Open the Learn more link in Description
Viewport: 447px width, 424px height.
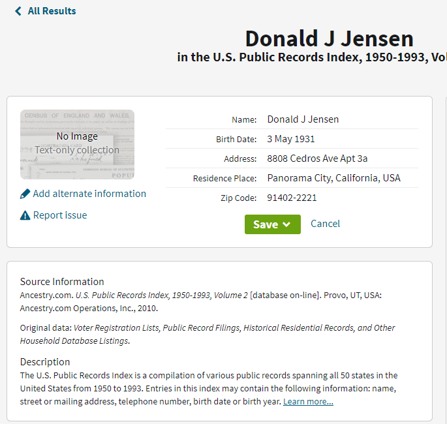pyautogui.click(x=308, y=401)
